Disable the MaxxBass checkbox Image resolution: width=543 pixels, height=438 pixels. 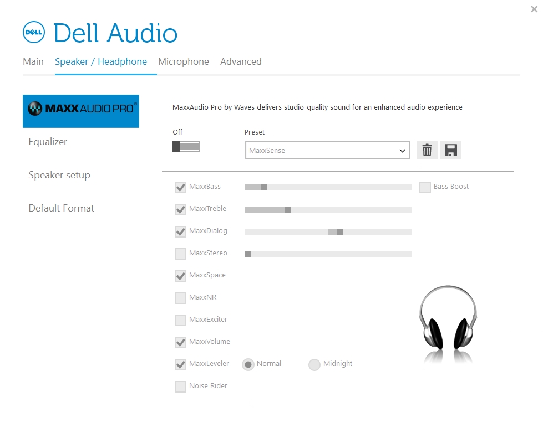point(180,187)
